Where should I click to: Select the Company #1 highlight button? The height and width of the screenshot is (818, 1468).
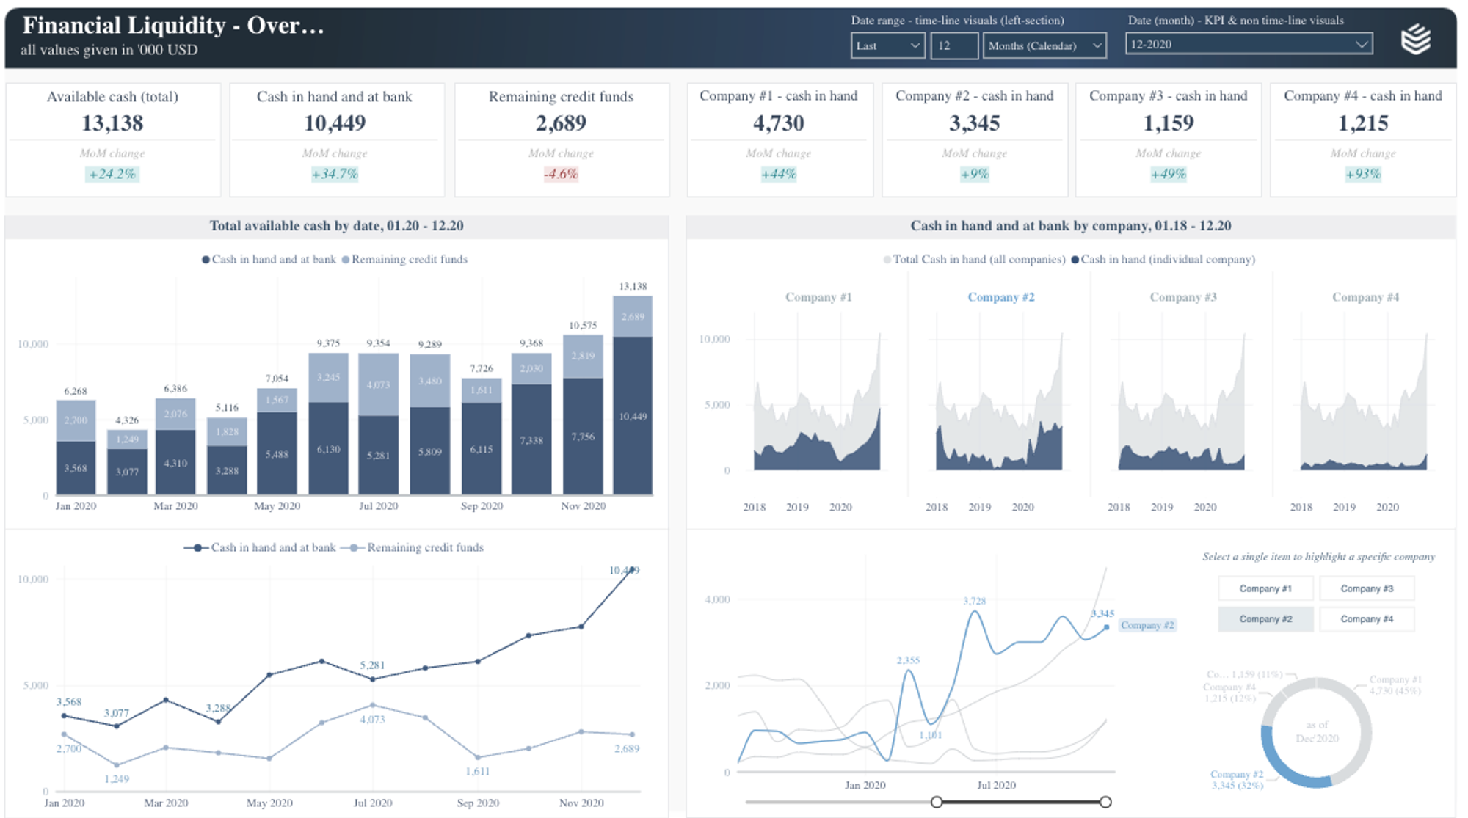pyautogui.click(x=1265, y=588)
